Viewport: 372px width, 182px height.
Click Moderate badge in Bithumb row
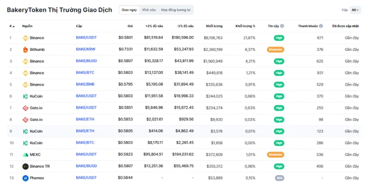(x=275, y=50)
